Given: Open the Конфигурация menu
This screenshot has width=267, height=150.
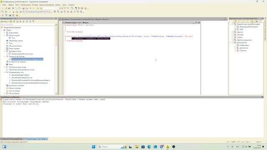Looking at the screenshot, I should click(26, 5).
